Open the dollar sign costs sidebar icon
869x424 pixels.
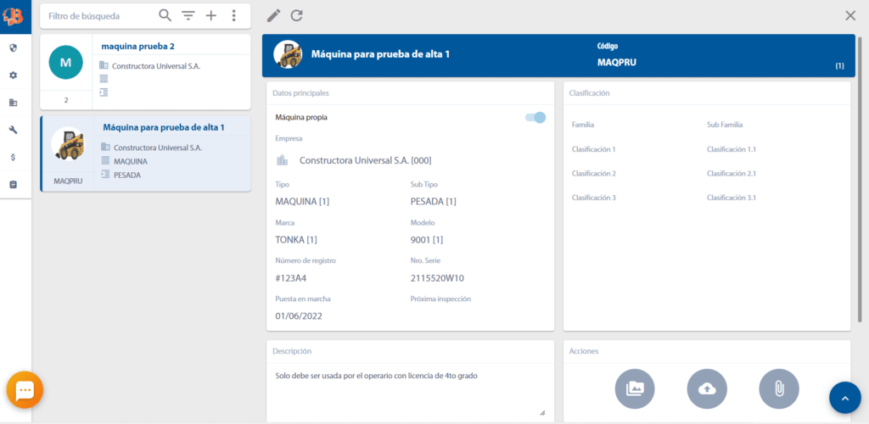[14, 157]
